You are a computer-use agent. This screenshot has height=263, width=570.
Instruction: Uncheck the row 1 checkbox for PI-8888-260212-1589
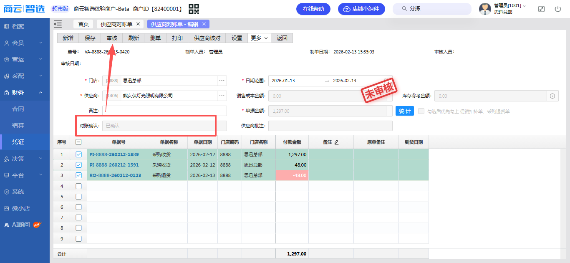click(x=78, y=154)
